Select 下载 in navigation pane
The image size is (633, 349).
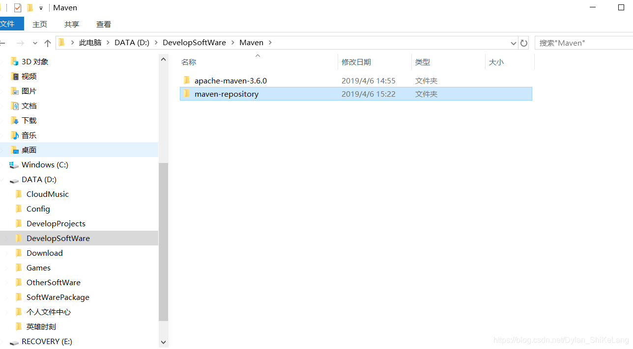(x=29, y=121)
